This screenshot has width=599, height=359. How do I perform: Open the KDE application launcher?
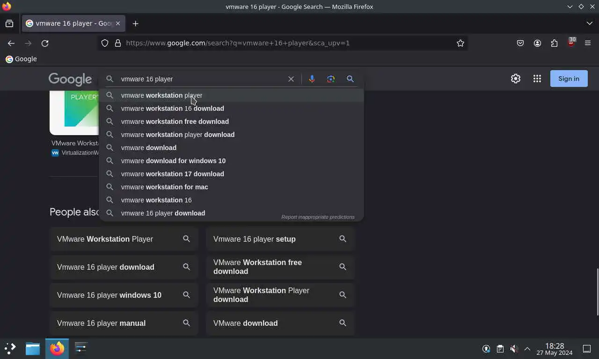10,348
